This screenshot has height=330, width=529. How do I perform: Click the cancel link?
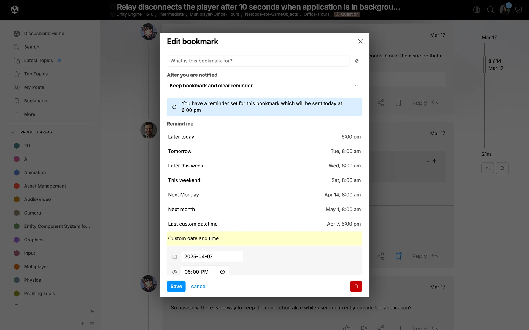pos(199,286)
